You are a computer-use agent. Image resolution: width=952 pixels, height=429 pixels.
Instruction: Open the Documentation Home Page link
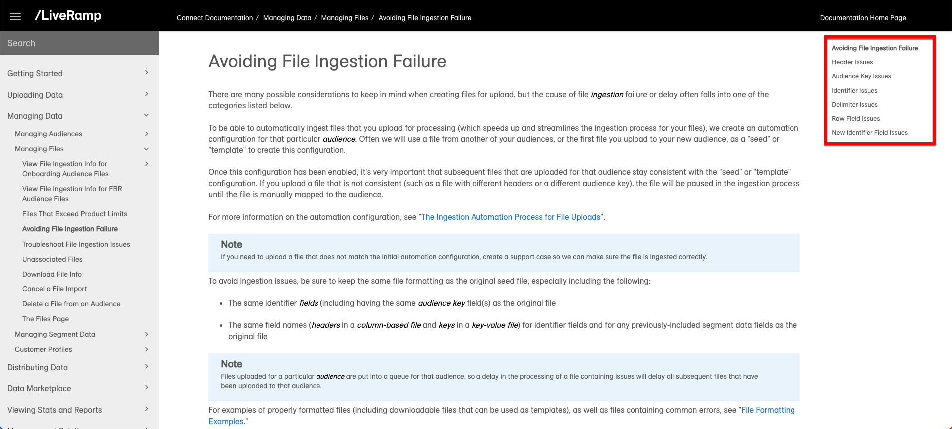pyautogui.click(x=863, y=18)
